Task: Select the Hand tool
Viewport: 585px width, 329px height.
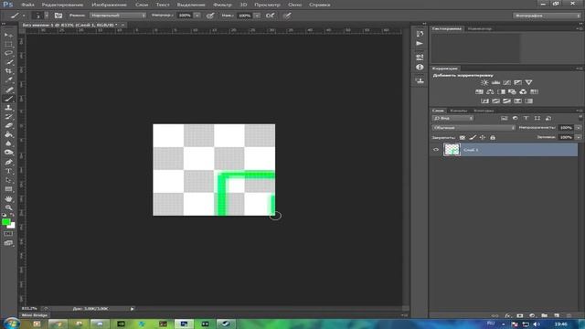Action: (8, 199)
